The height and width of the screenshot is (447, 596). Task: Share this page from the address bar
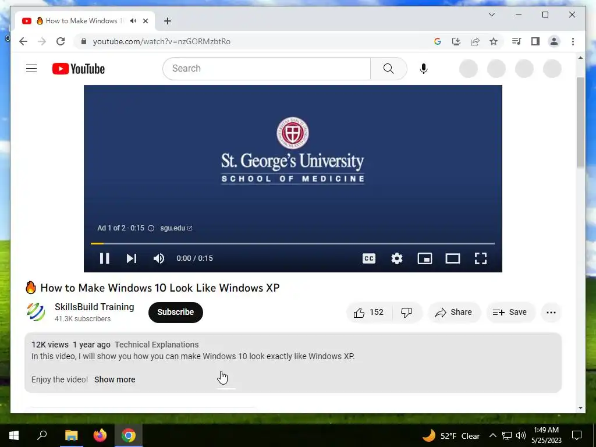pyautogui.click(x=475, y=41)
